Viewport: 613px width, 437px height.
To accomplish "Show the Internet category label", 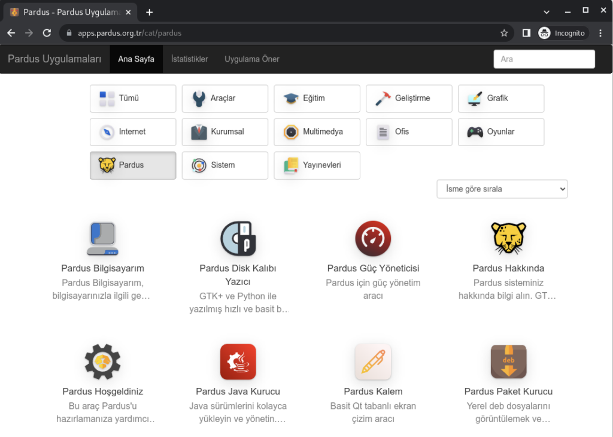I will coord(132,132).
